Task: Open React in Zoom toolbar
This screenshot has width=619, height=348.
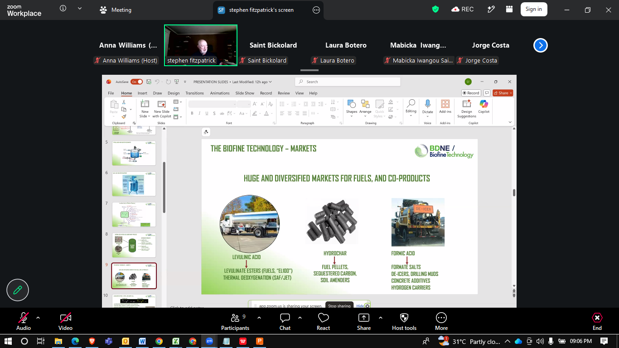Action: [323, 322]
